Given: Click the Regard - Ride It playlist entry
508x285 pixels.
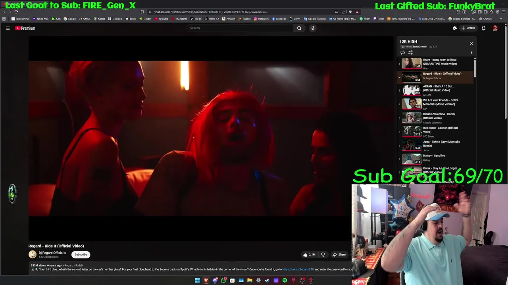Looking at the screenshot, I should click(x=435, y=76).
